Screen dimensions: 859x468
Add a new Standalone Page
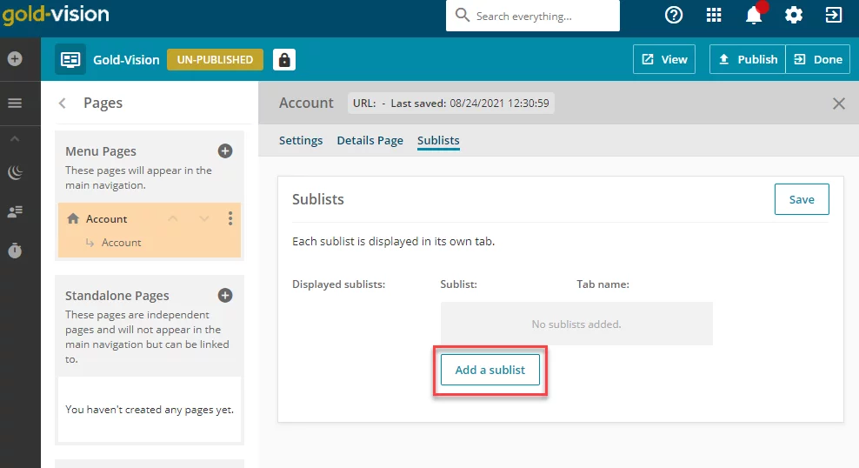224,296
